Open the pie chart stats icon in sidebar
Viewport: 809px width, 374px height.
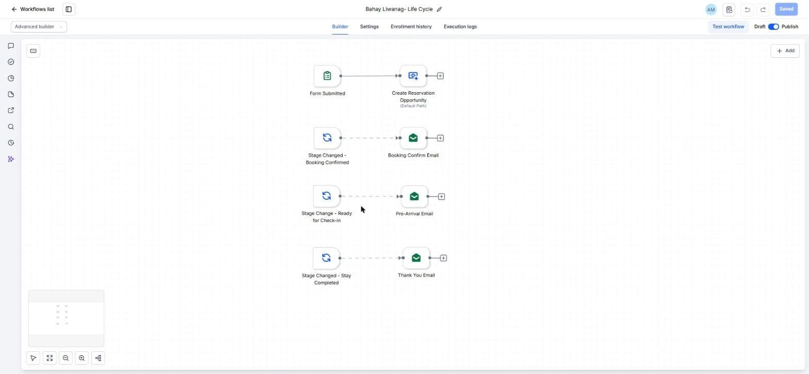coord(11,78)
